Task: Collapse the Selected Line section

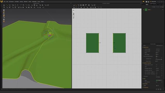Action: (143, 47)
